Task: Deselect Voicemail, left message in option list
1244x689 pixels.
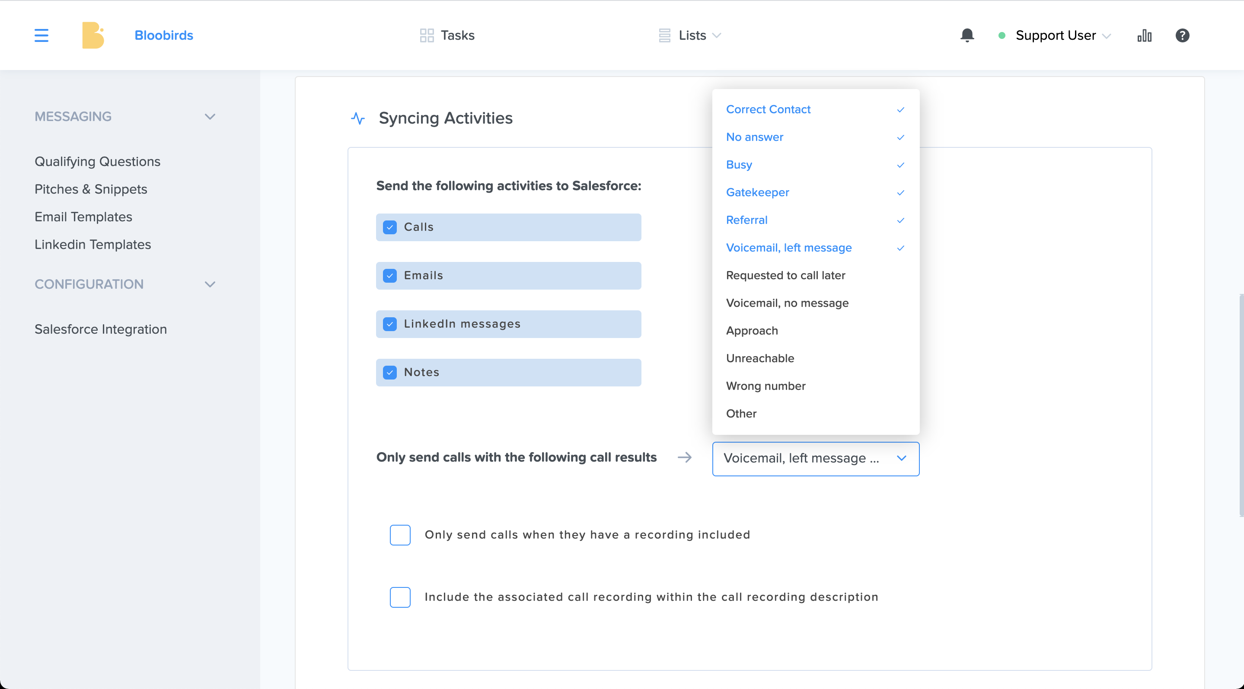Action: tap(816, 248)
